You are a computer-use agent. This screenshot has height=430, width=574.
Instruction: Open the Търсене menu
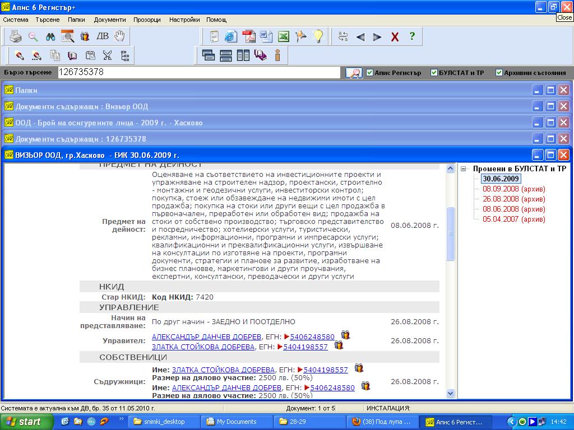[x=48, y=20]
